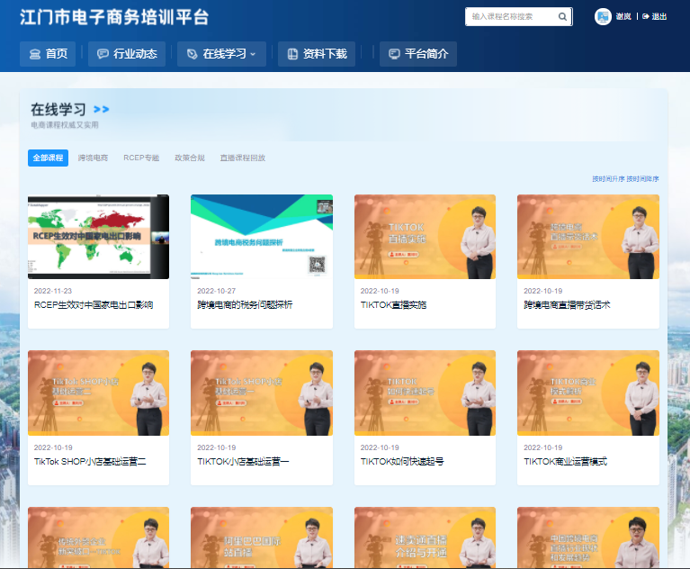Click the TikTok SHOP小店基础运营二 title text
The image size is (690, 569).
coord(90,462)
